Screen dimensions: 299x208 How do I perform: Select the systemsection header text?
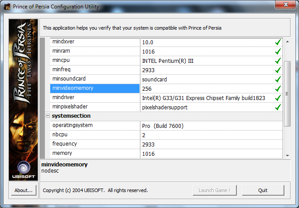[71, 116]
